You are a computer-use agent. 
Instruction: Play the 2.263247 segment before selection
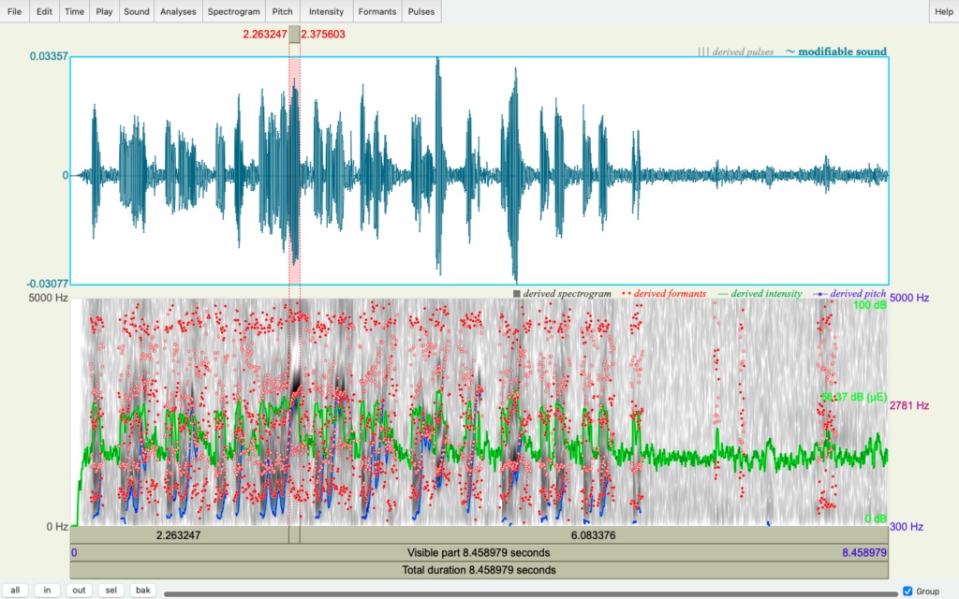pyautogui.click(x=179, y=535)
